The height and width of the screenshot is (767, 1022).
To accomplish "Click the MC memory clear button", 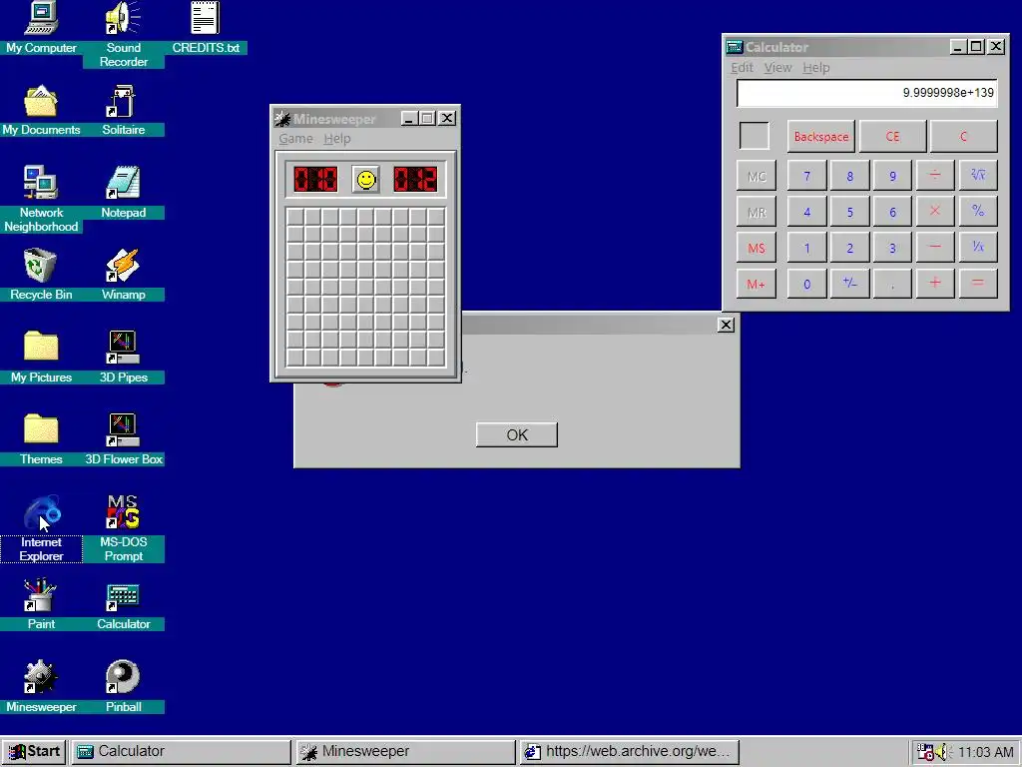I will (757, 176).
